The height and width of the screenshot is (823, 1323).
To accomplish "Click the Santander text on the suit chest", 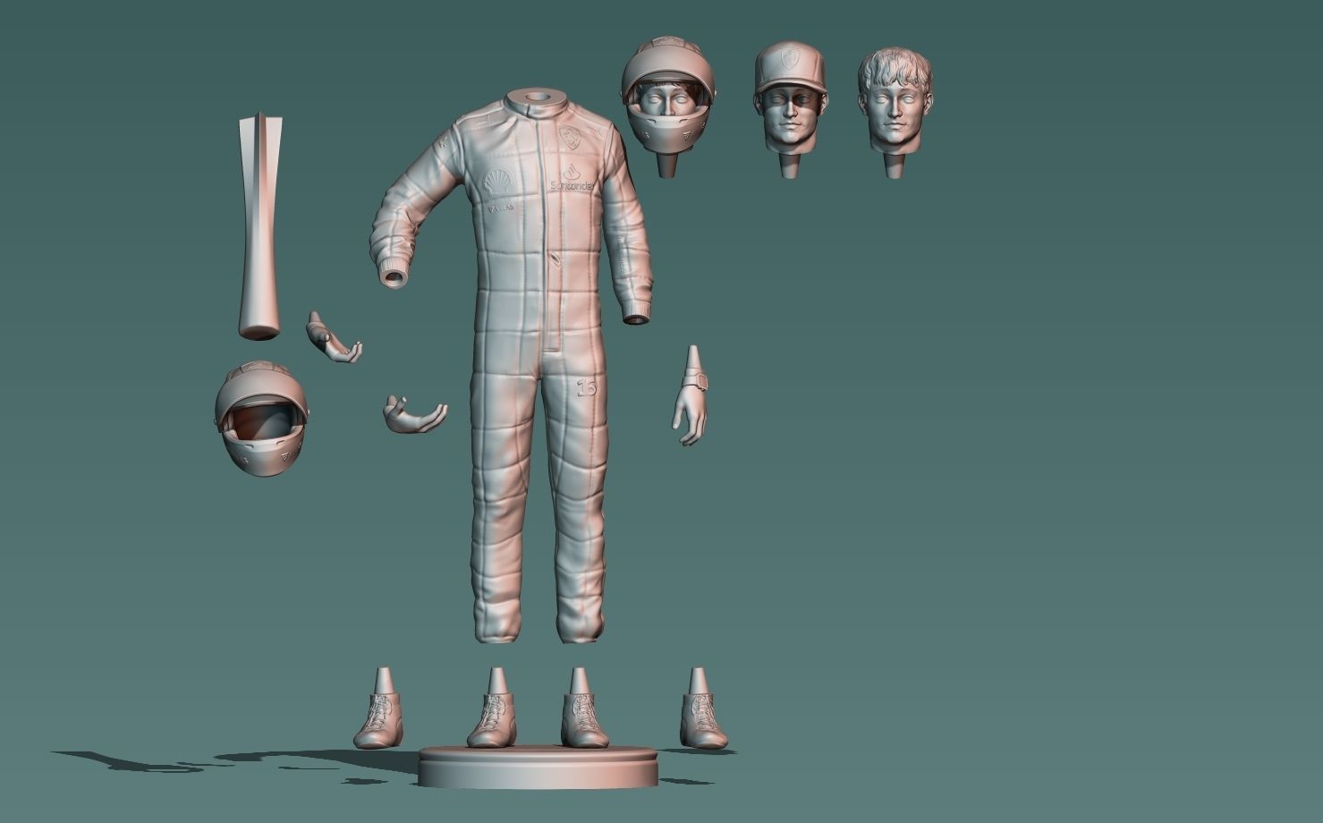I will (x=572, y=185).
